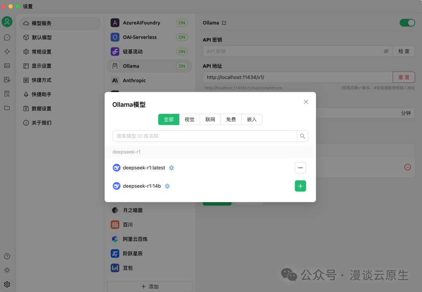This screenshot has width=422, height=292.
Task: Select the deepseek-r1:14b model name
Action: pyautogui.click(x=142, y=186)
